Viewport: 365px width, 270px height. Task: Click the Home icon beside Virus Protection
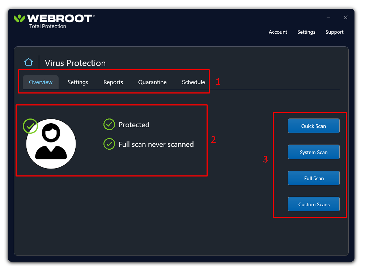pos(29,62)
